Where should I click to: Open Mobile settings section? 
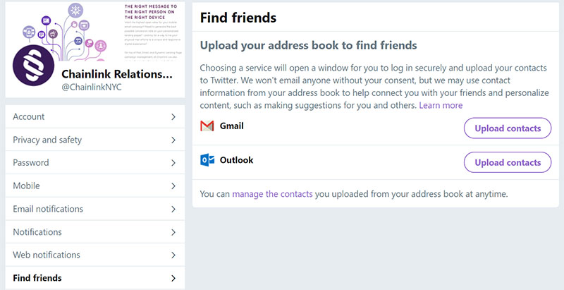tap(95, 186)
